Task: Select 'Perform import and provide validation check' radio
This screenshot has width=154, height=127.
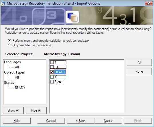Action: coord(9,40)
